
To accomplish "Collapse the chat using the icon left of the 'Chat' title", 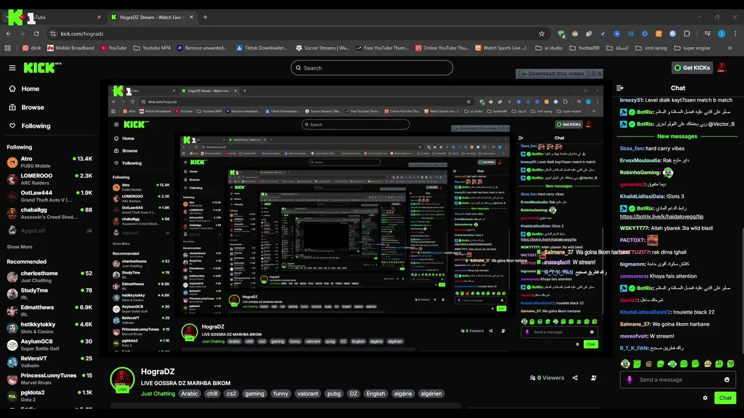I will [x=620, y=88].
